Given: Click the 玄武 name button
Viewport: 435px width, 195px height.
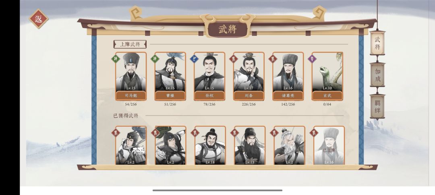Looking at the screenshot, I should (x=327, y=96).
